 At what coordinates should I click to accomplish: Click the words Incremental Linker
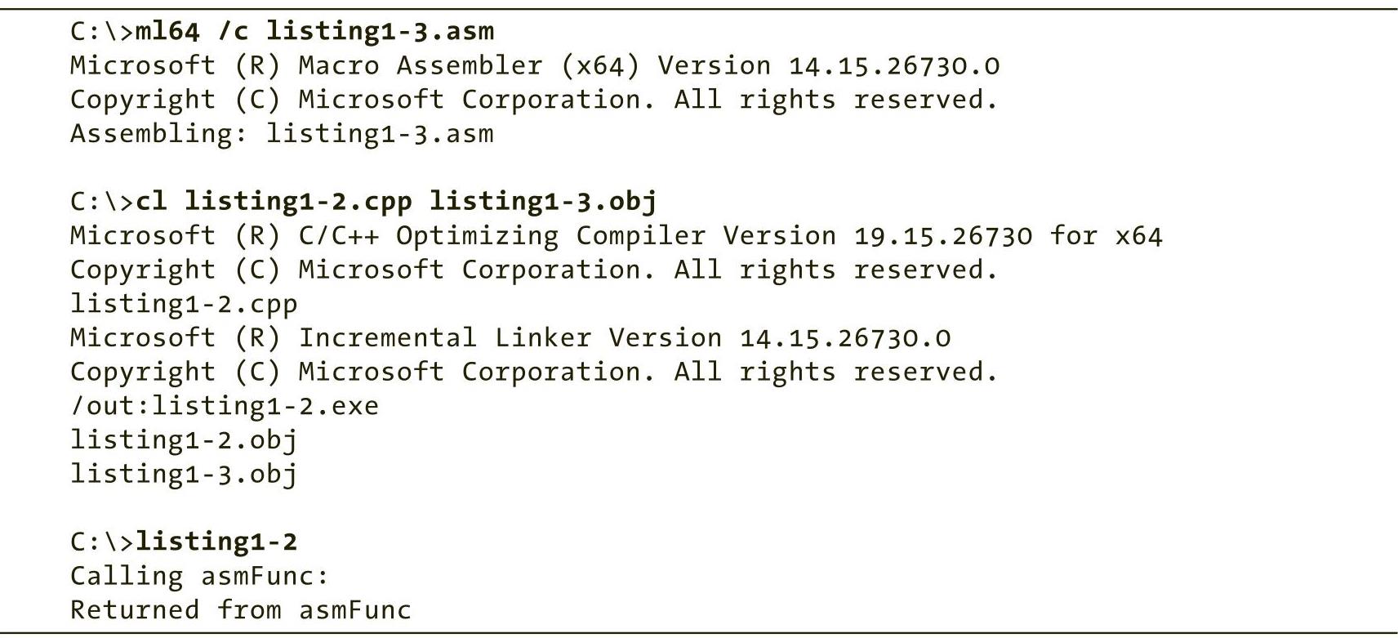(x=445, y=337)
